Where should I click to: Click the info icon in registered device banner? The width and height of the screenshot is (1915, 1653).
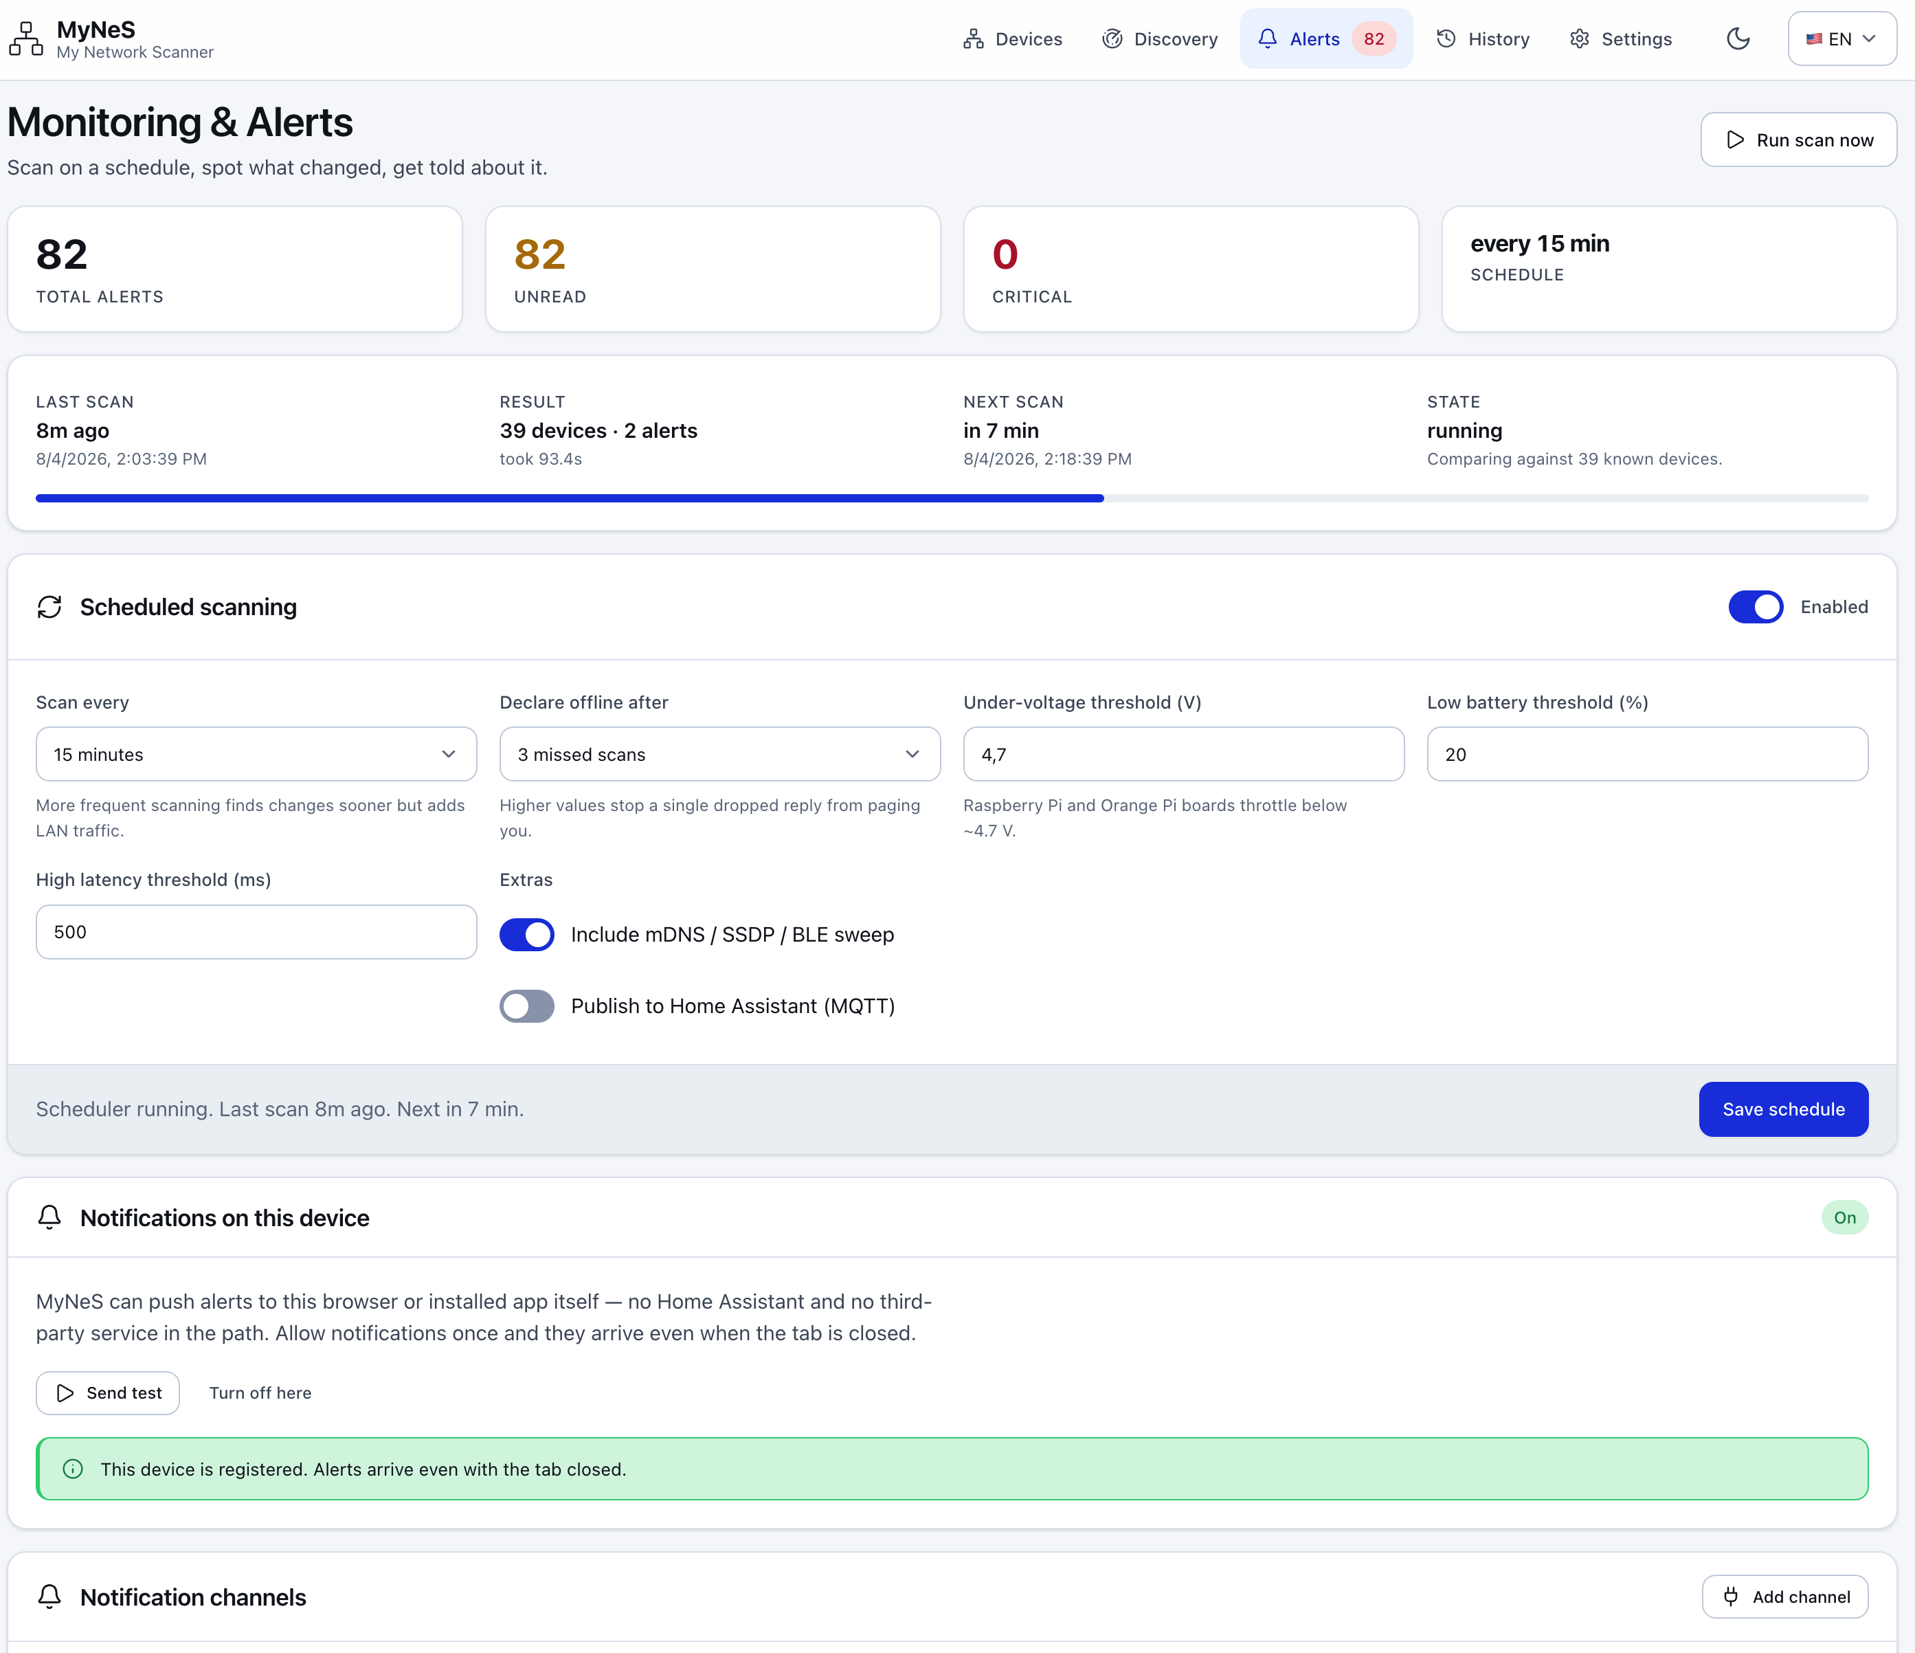click(x=73, y=1469)
